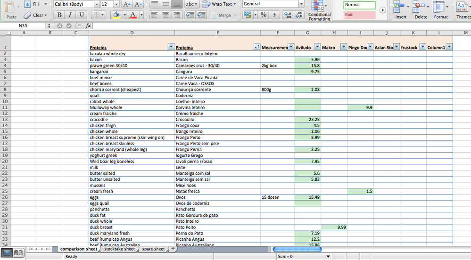Open filter dropdown for Aviludo column
Screen dimensions: 471x260
coord(317,47)
